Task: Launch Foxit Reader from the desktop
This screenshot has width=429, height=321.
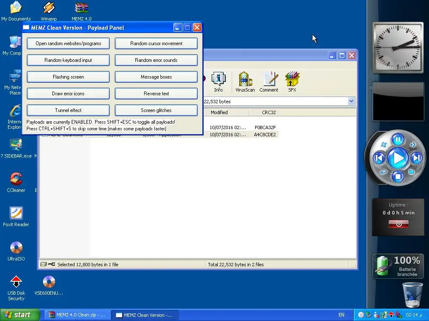Action: pyautogui.click(x=16, y=217)
